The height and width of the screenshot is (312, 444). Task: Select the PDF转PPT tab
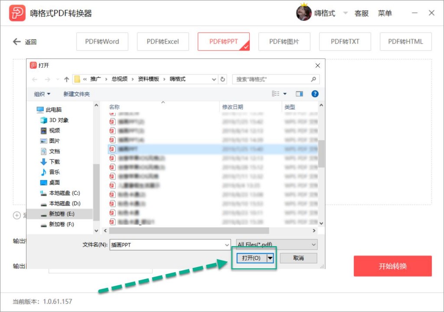[x=224, y=42]
